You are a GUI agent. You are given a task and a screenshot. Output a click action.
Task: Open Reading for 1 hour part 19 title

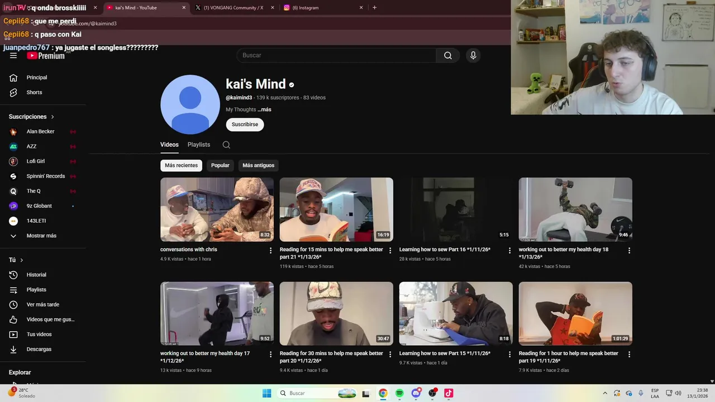[569, 357]
